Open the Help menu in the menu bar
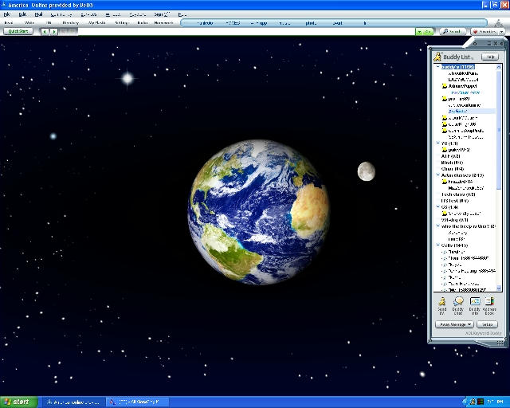This screenshot has width=510, height=408. click(182, 14)
